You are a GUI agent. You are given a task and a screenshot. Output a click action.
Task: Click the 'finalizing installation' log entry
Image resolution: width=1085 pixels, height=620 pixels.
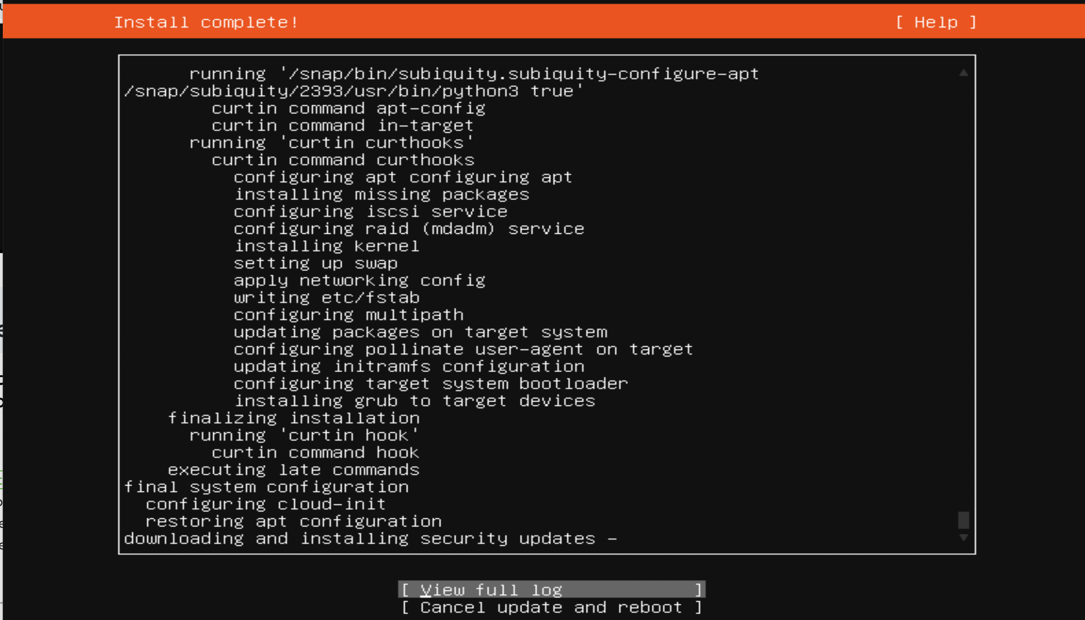(295, 418)
